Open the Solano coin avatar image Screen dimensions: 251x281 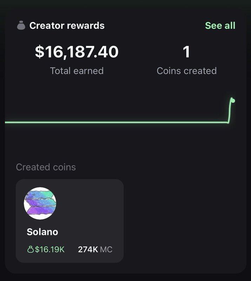pyautogui.click(x=40, y=203)
